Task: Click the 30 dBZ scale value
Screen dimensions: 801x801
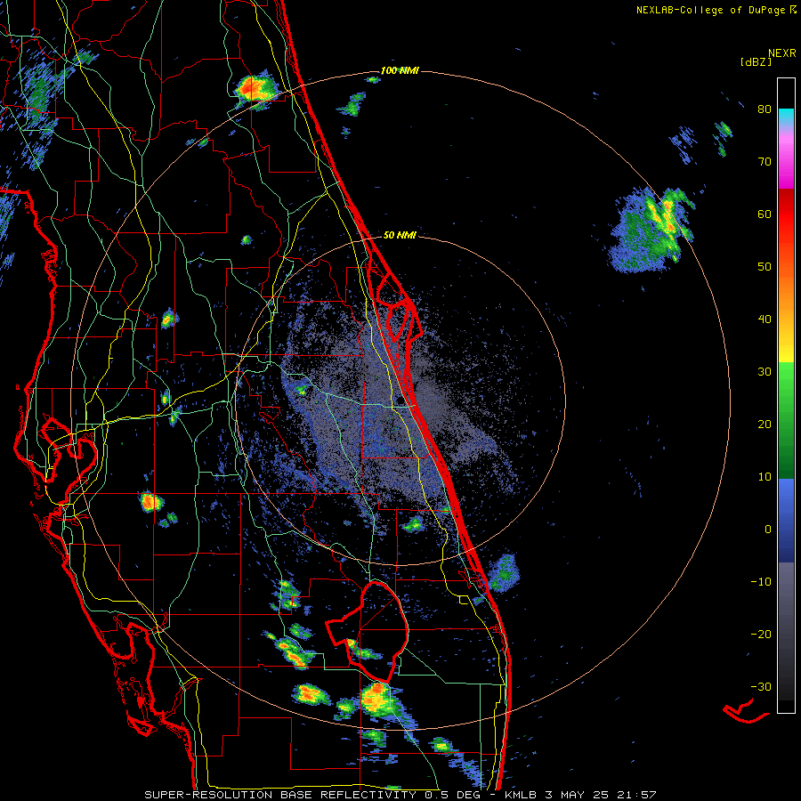Action: [765, 372]
